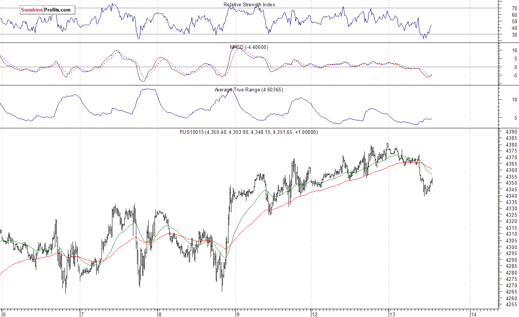This screenshot has height=317, width=519.
Task: Click the 4255 price axis label
Action: pos(512,305)
